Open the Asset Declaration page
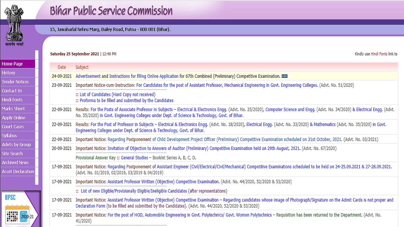 point(17,172)
